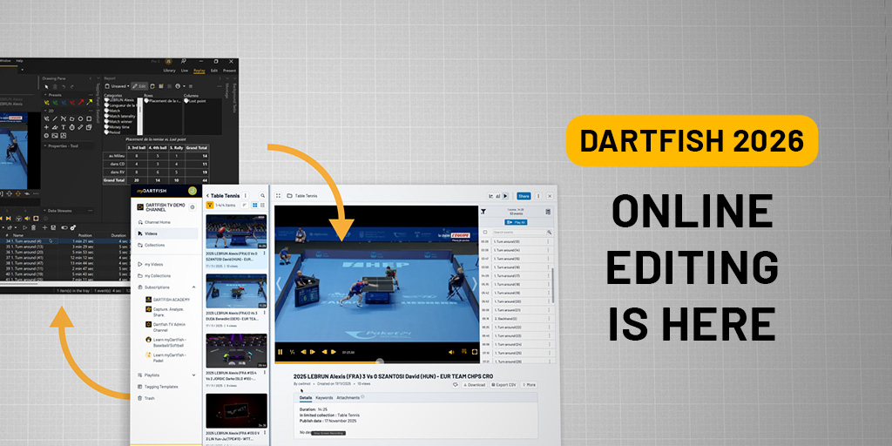The width and height of the screenshot is (892, 446).
Task: Expand Properties - Tool section
Action: (x=46, y=145)
